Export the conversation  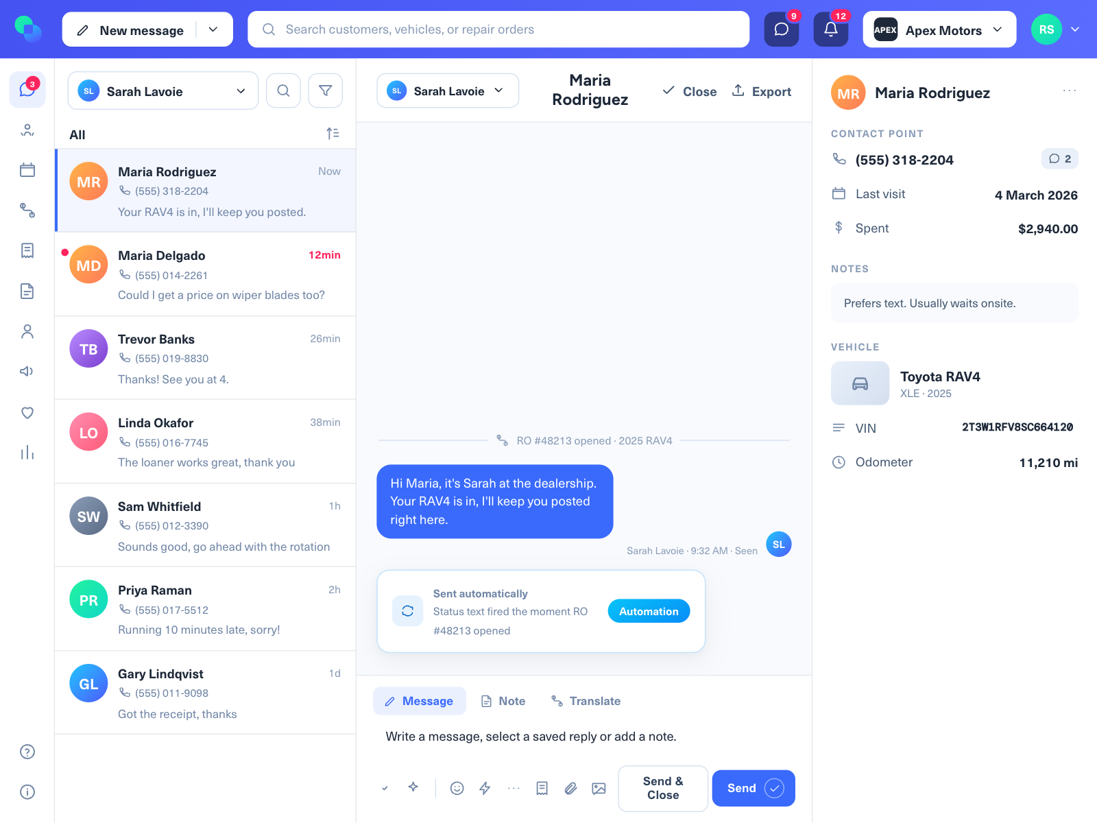click(x=762, y=91)
